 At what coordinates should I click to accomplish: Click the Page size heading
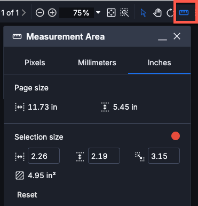tap(31, 88)
